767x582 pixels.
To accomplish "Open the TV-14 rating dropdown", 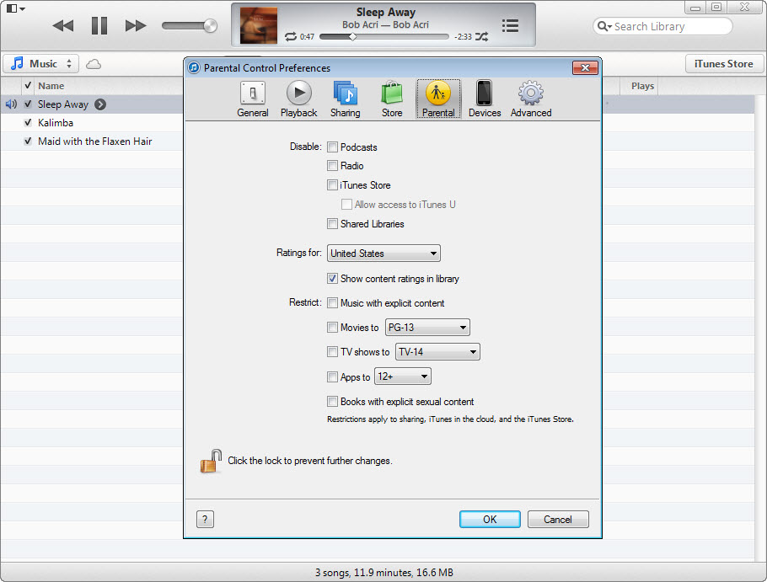I will click(x=437, y=352).
